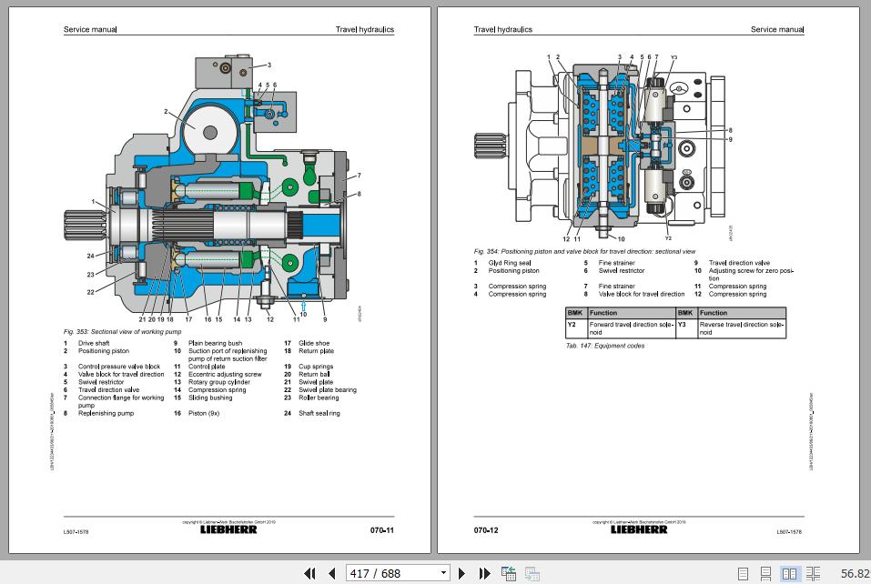Return to the previous view

509,573
